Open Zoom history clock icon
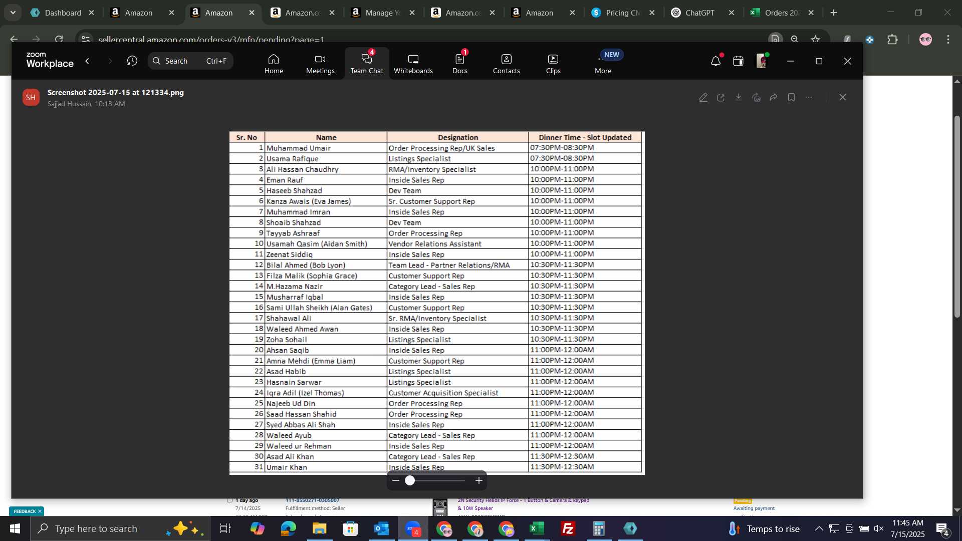 pyautogui.click(x=132, y=61)
